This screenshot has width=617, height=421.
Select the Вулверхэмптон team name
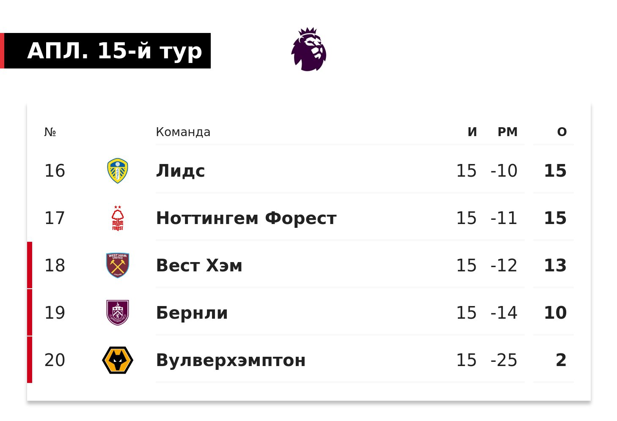coord(231,360)
